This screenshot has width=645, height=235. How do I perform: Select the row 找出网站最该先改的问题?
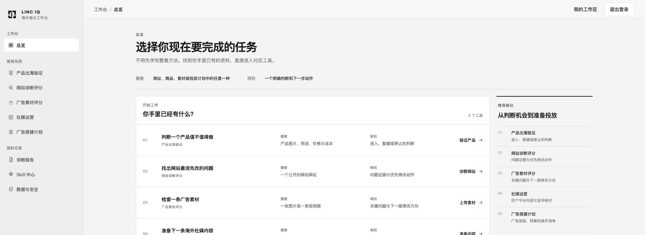pos(312,172)
